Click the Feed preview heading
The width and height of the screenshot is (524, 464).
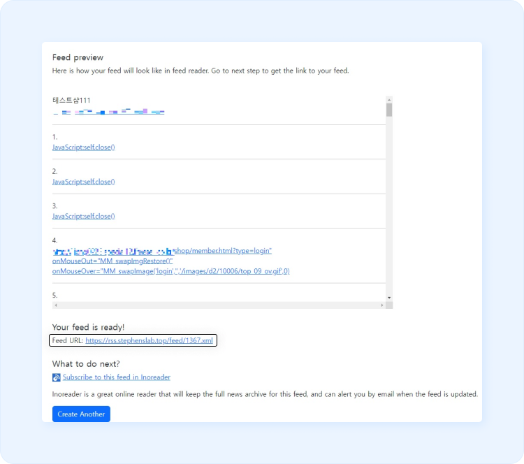pyautogui.click(x=78, y=57)
